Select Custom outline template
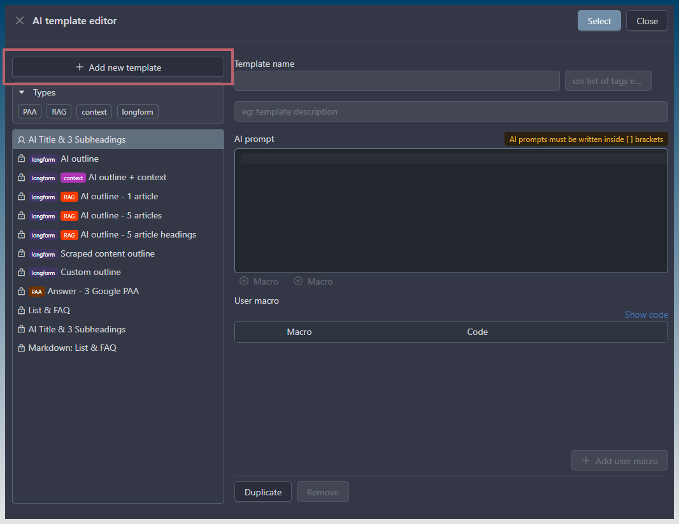This screenshot has width=679, height=524. click(x=118, y=272)
